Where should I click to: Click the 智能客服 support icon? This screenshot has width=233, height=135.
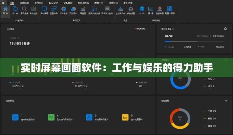[x=159, y=10]
